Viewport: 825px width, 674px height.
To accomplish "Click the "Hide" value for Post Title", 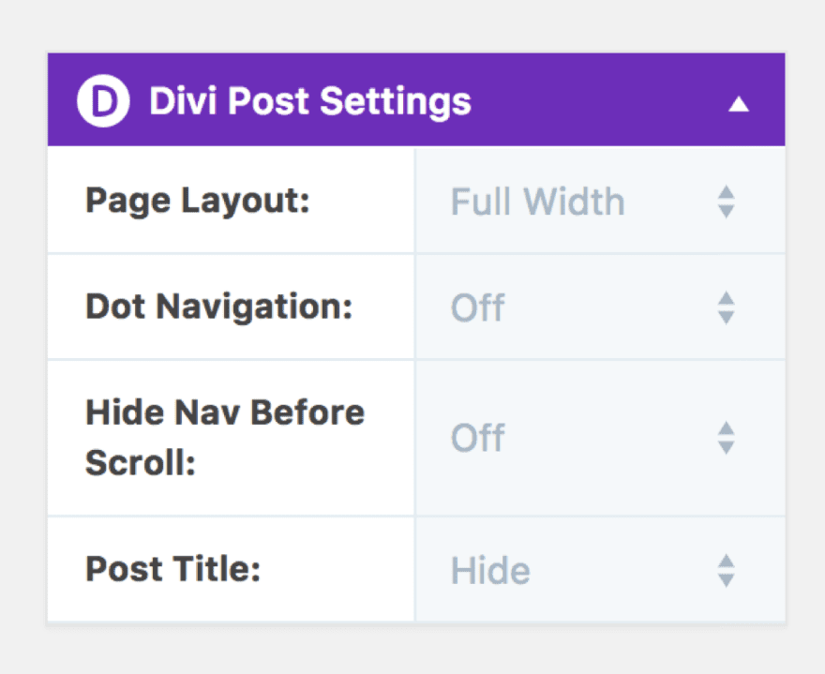I will click(x=489, y=570).
